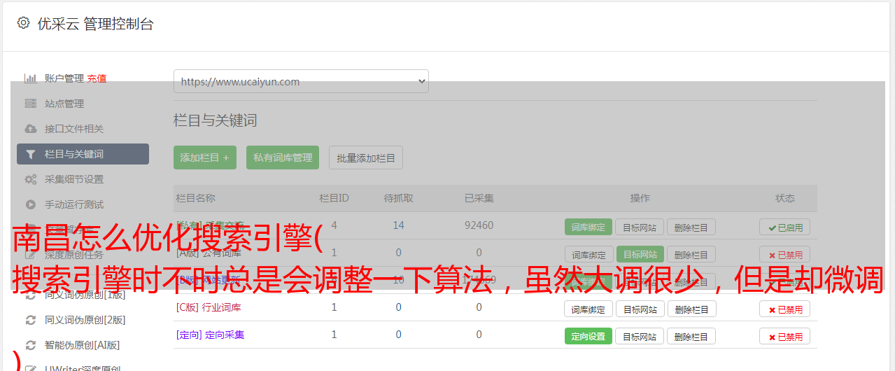The width and height of the screenshot is (895, 371).
Task: Select 栏目与关键词 in the sidebar
Action: [83, 154]
